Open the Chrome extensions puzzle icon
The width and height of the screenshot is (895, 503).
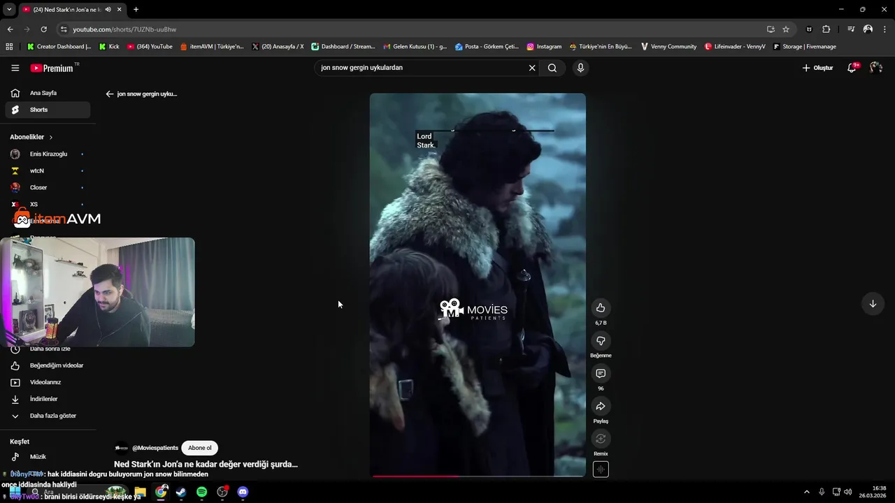point(826,29)
